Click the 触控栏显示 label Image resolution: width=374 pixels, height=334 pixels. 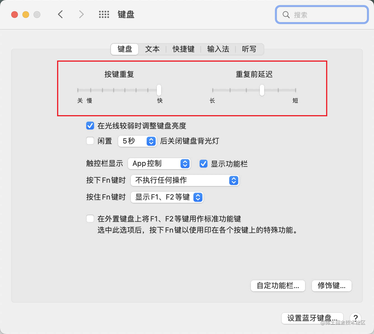105,164
